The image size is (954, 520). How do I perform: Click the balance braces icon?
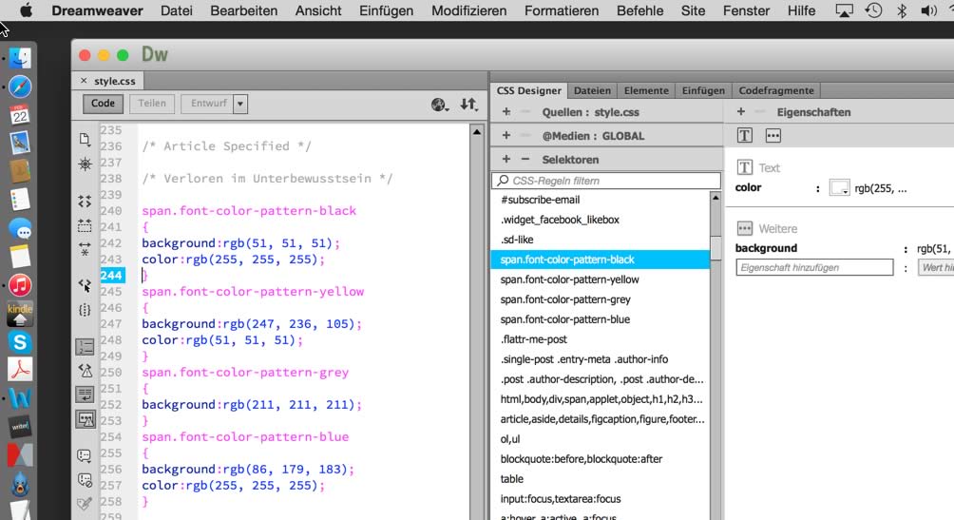click(86, 310)
